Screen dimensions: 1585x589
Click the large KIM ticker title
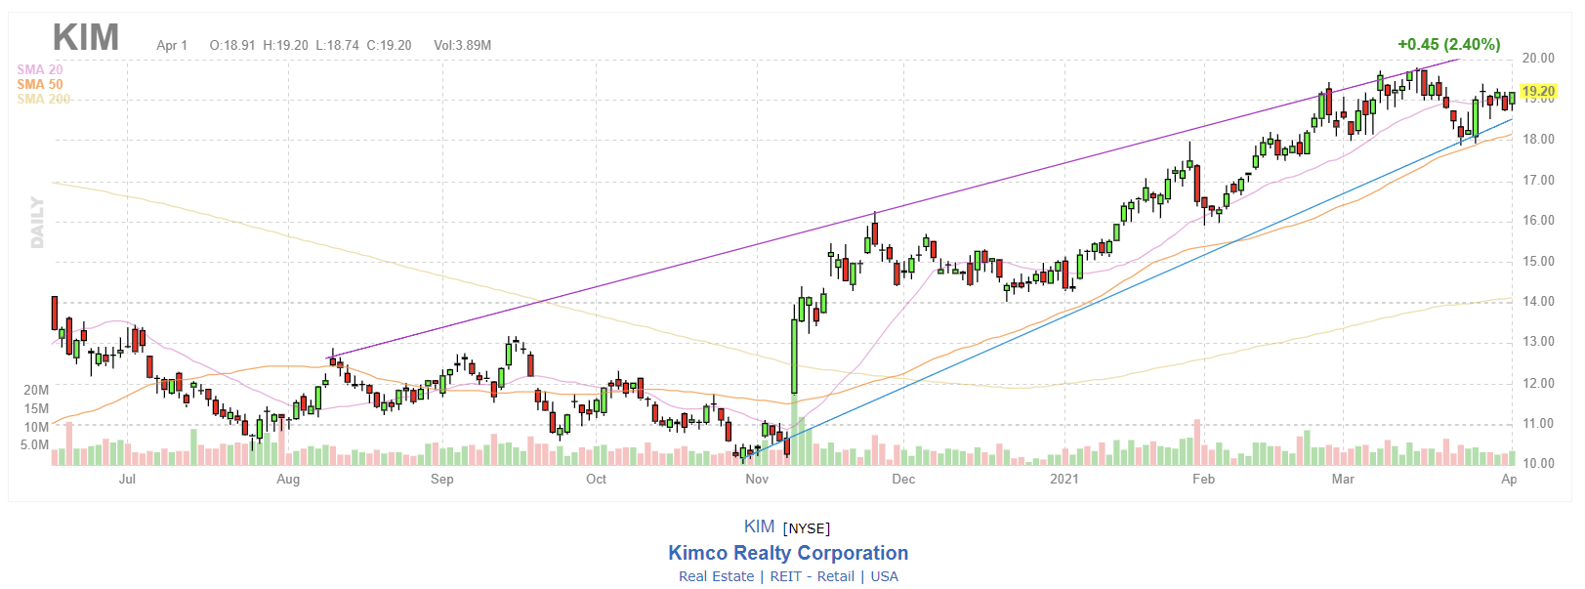pos(86,38)
